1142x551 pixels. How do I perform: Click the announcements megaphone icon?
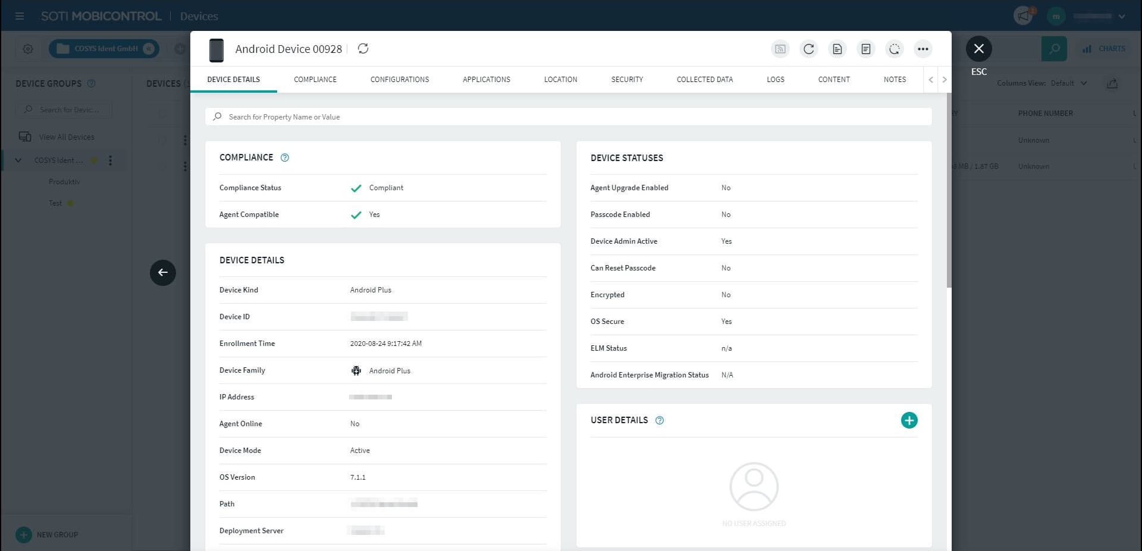(1024, 16)
